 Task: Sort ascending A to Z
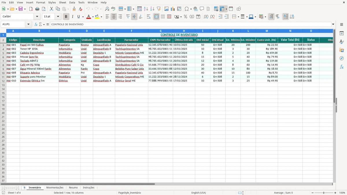point(146,9)
